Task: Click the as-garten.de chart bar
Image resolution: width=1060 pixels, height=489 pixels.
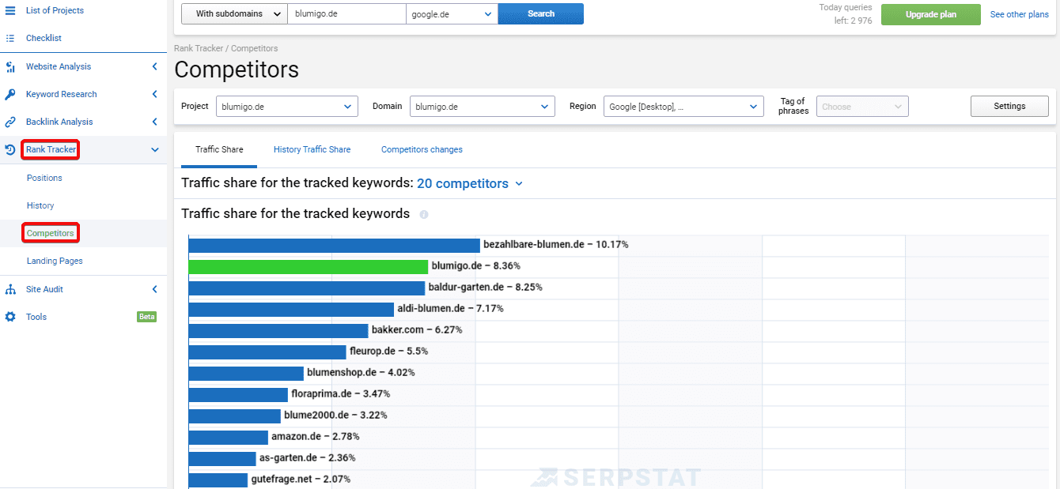Action: point(222,458)
